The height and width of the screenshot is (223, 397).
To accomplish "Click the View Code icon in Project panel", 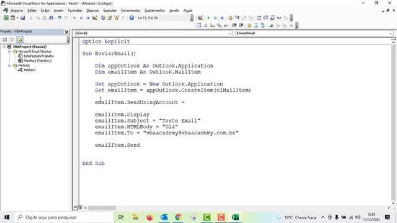I will (4, 40).
